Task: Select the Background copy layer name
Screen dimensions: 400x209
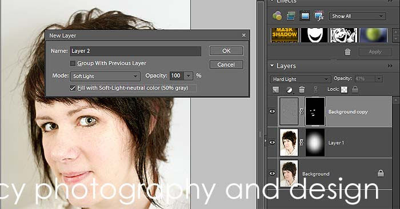Action: pos(348,111)
